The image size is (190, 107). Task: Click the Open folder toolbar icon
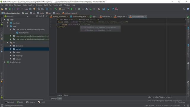coord(2,9)
